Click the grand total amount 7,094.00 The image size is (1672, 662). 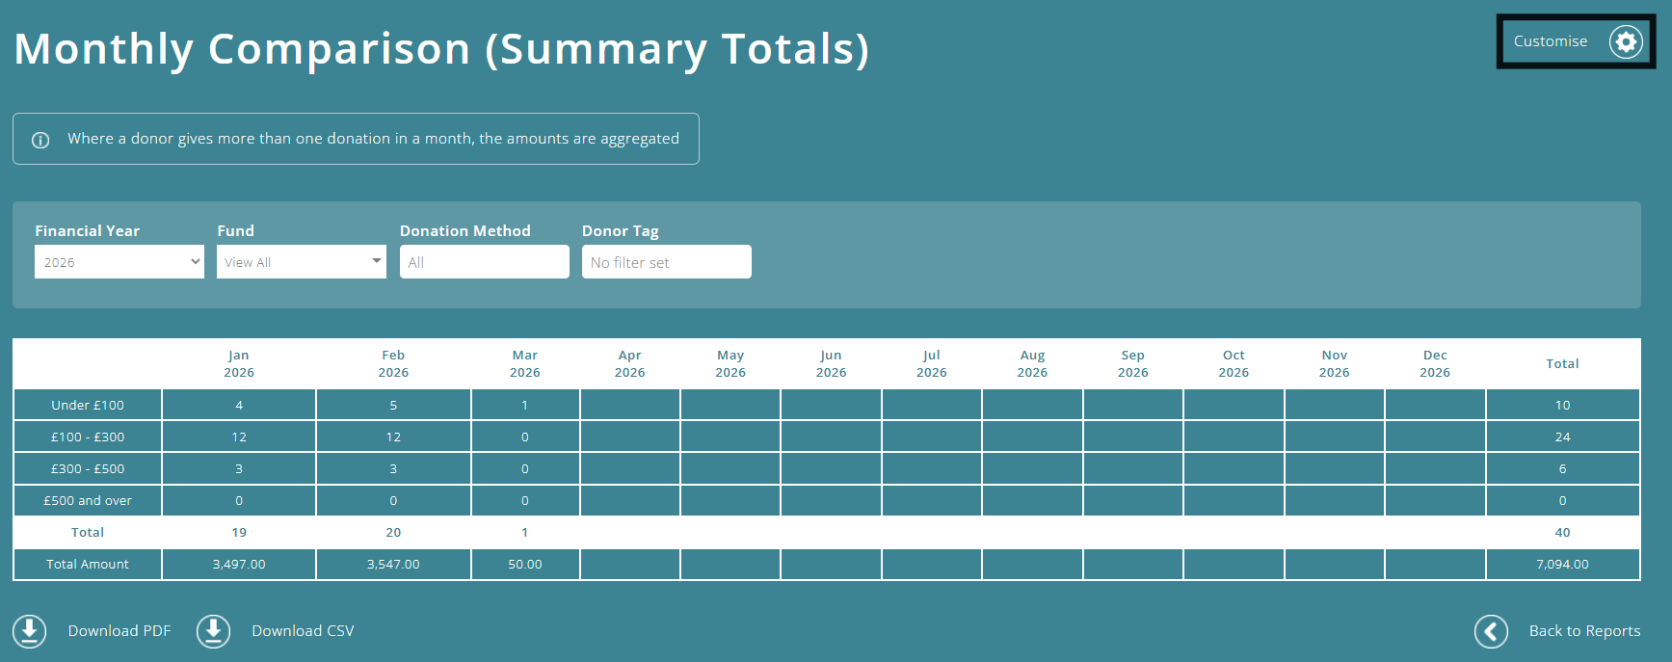point(1562,565)
